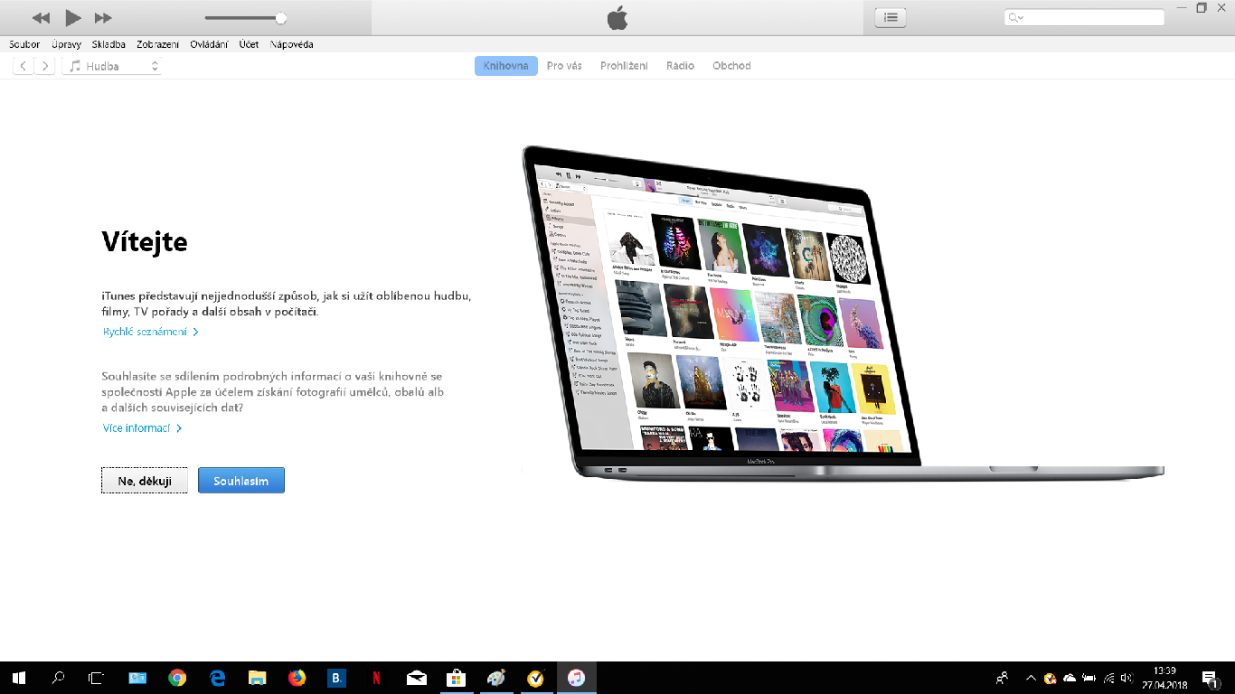Screen dimensions: 1235x694
Task: Open the OneDrive cloud tray icon
Action: [1070, 678]
